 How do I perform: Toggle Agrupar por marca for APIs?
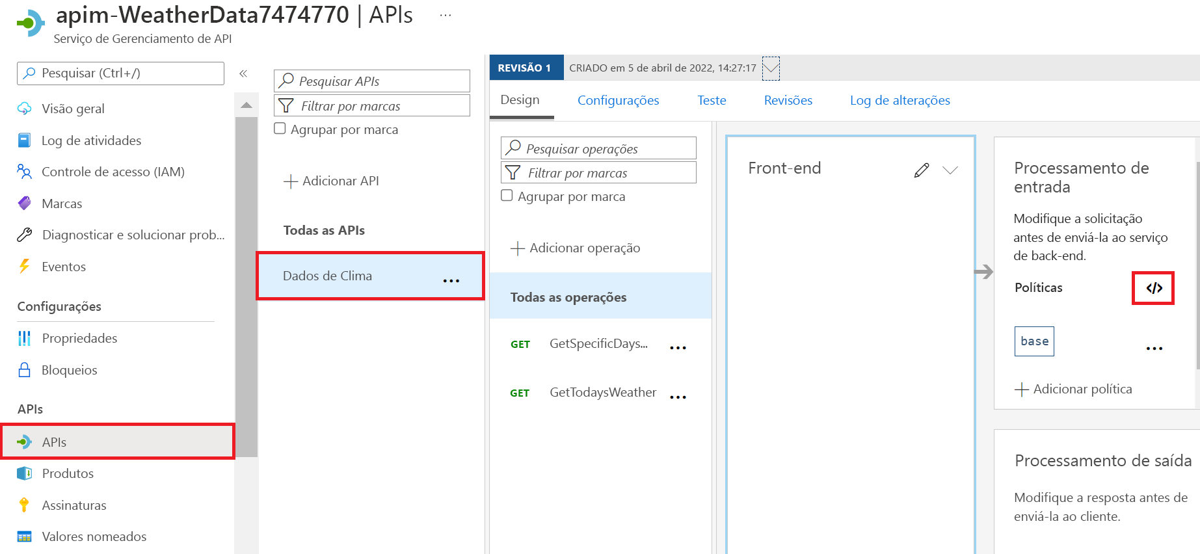280,129
